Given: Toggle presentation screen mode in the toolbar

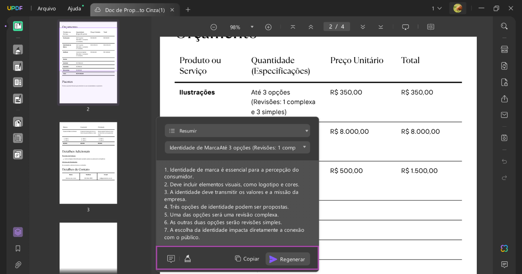Looking at the screenshot, I should (x=405, y=27).
